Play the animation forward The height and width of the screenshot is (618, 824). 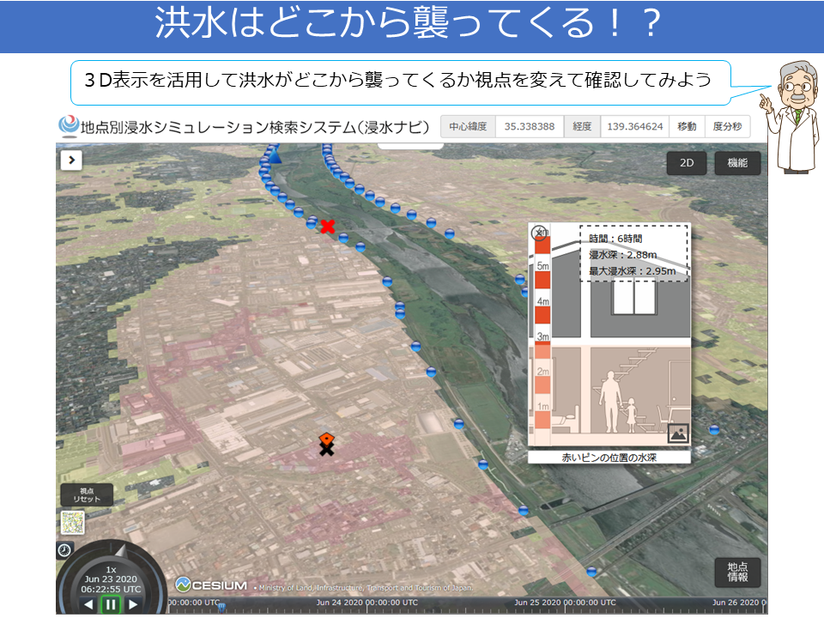click(134, 604)
